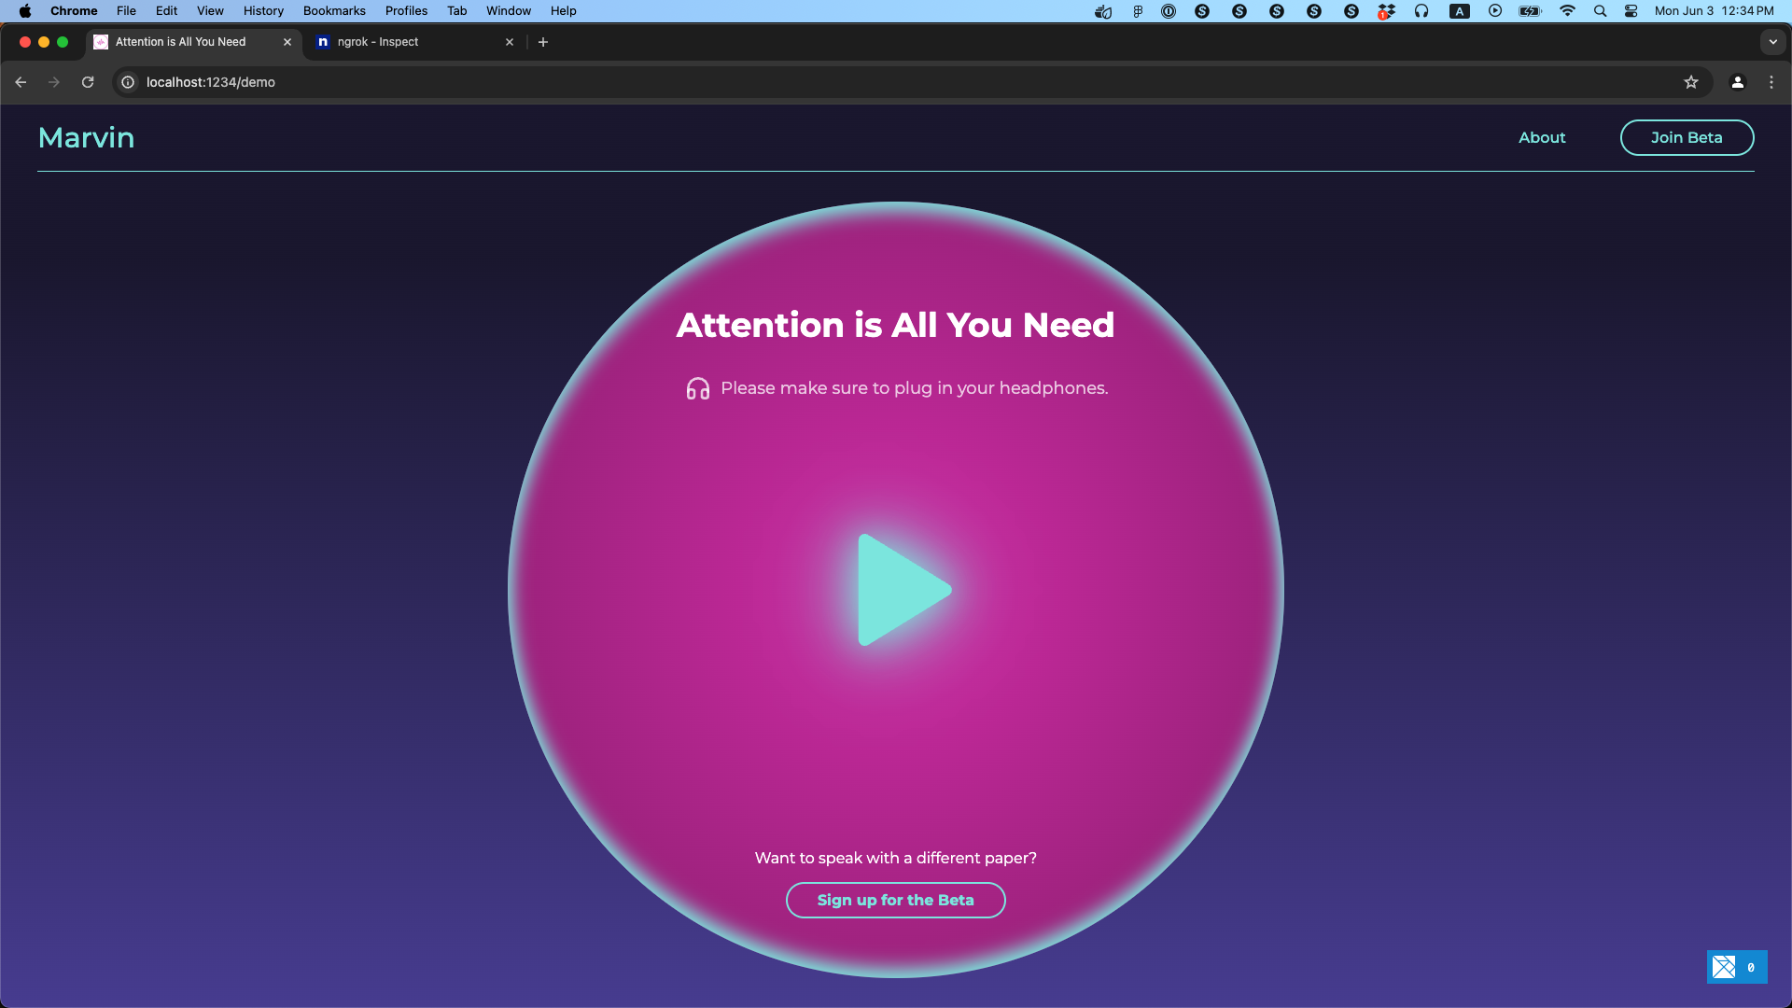The width and height of the screenshot is (1792, 1008).
Task: Open macOS Control Center in the menu bar
Action: pyautogui.click(x=1631, y=11)
